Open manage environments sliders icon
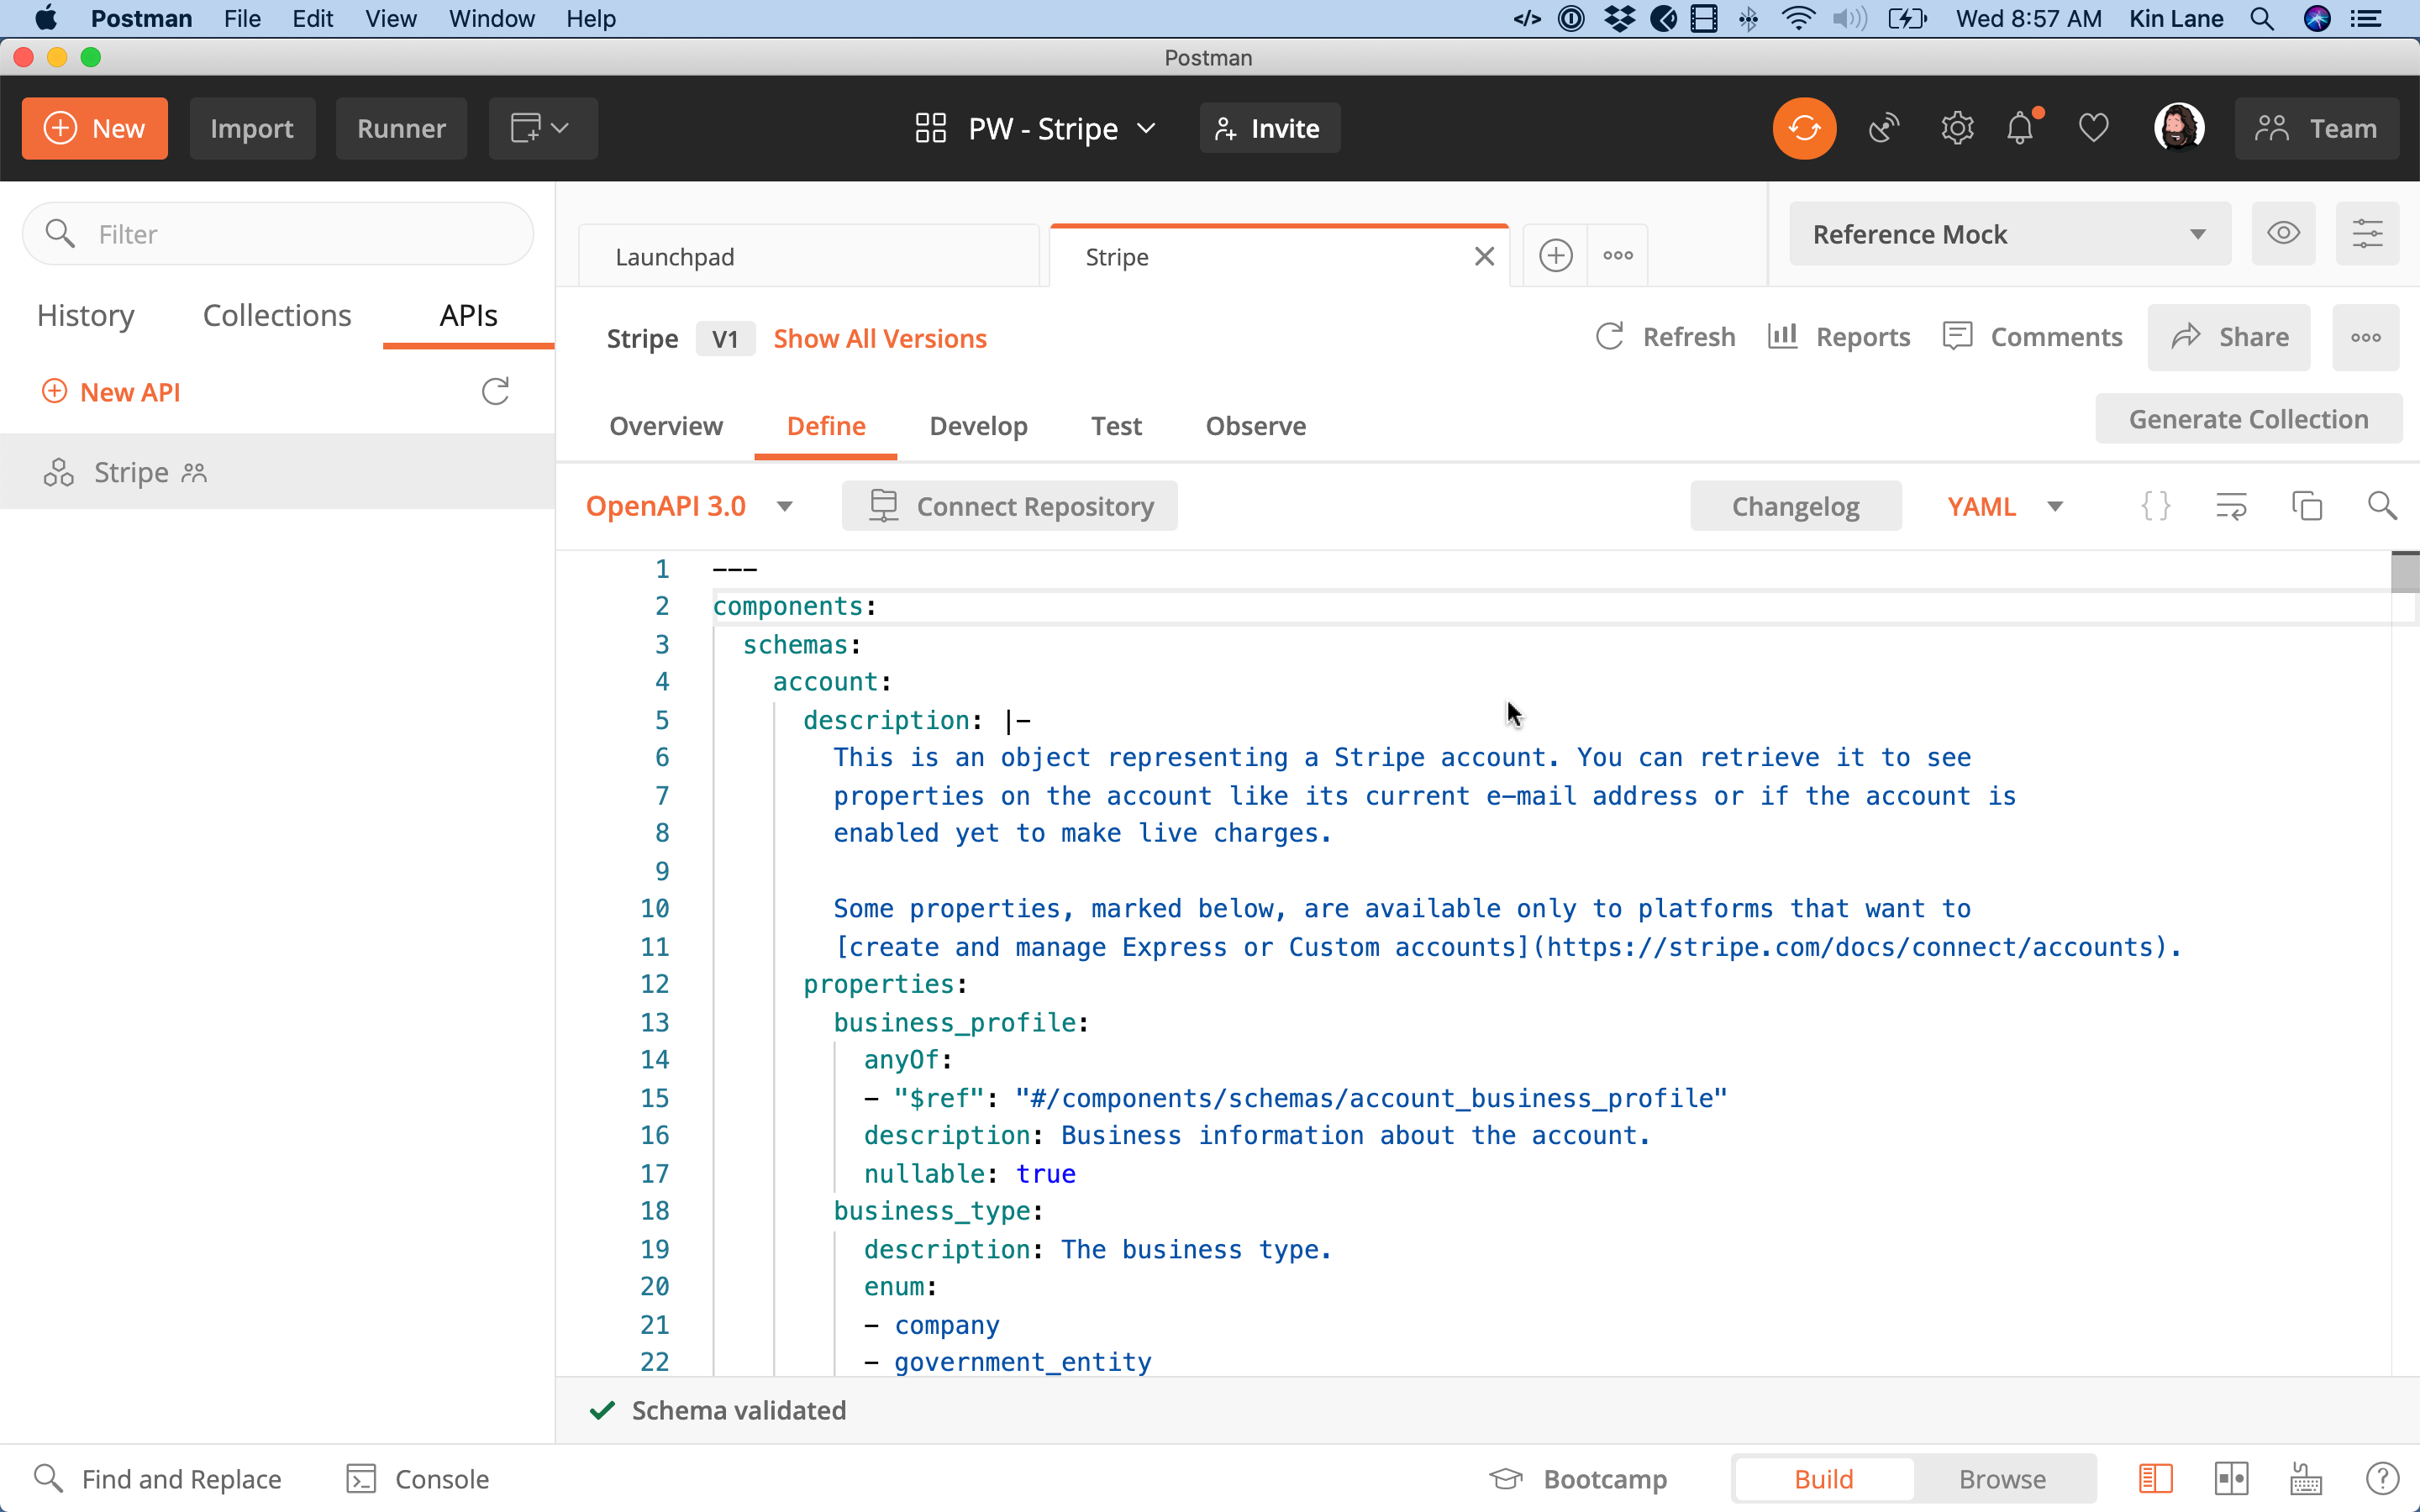 (x=2367, y=234)
